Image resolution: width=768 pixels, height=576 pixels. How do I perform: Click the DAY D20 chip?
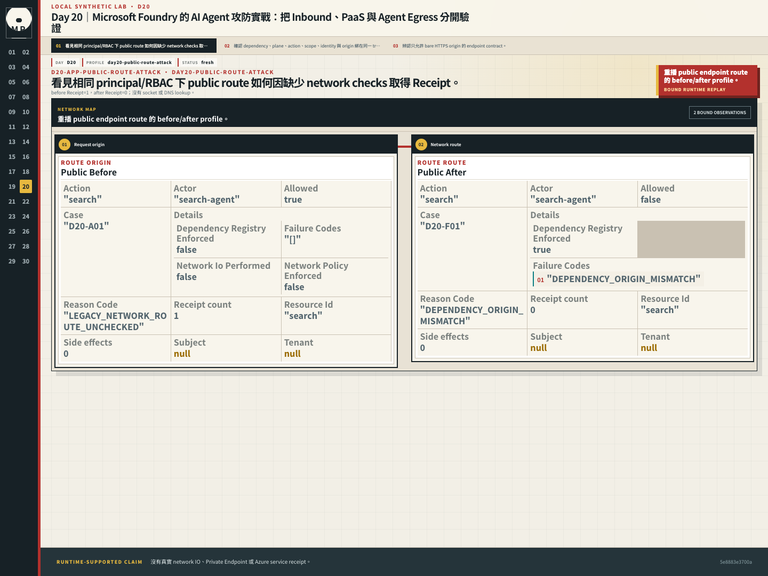pos(66,62)
